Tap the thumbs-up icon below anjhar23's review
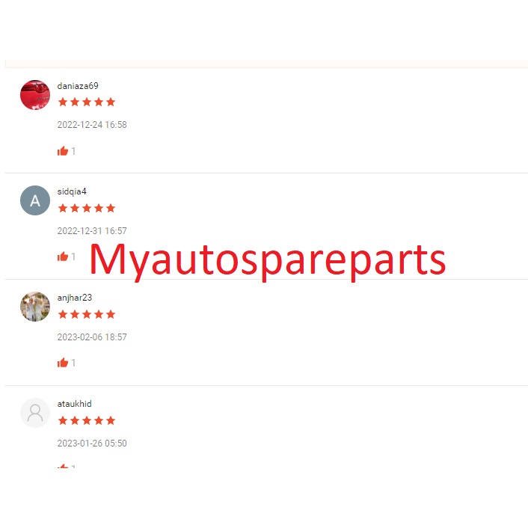 (x=63, y=363)
